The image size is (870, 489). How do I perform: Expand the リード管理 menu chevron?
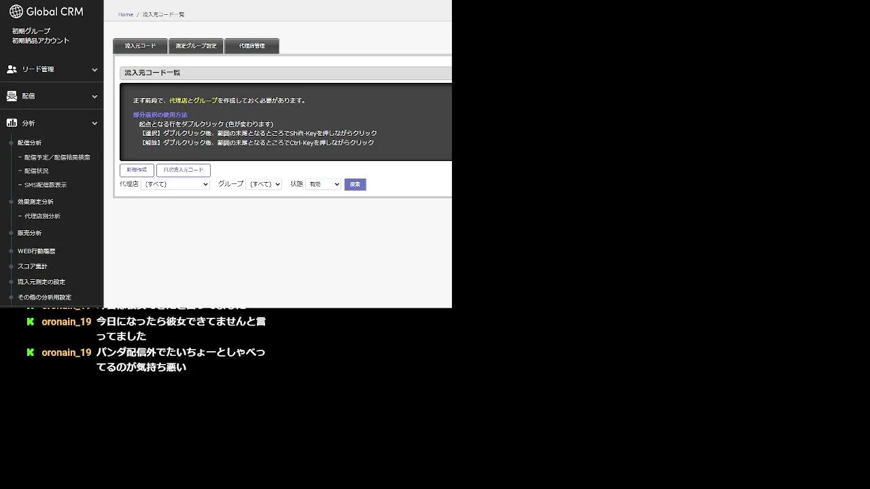94,69
